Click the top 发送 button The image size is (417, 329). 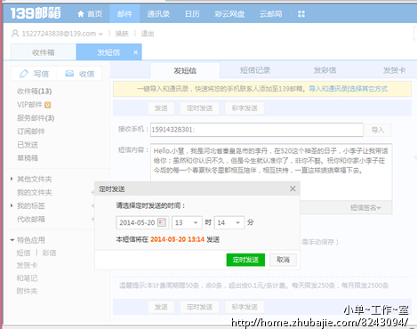pos(161,108)
